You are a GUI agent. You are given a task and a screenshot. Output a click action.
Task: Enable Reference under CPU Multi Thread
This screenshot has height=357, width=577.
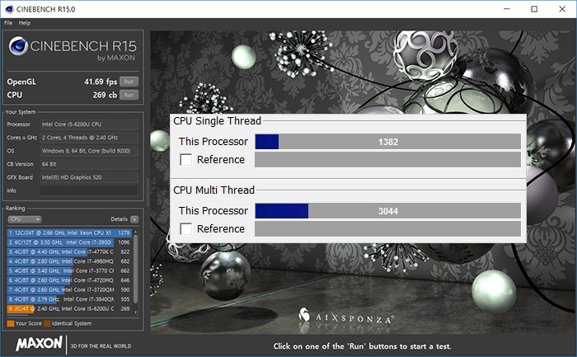[x=185, y=229]
